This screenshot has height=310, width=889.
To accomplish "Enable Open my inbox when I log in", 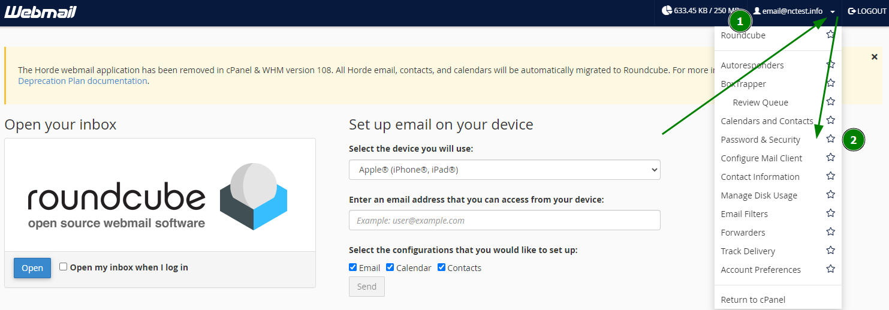I will (64, 267).
